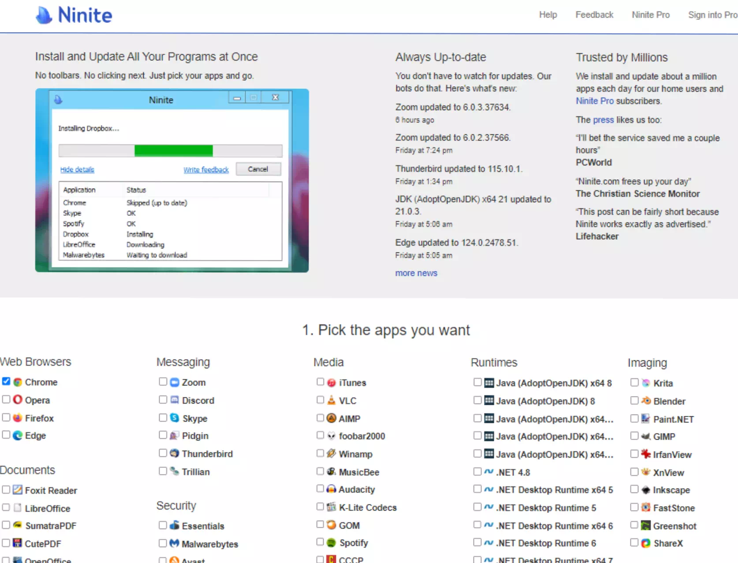Go to Ninite Pro in header
This screenshot has width=738, height=563.
pos(650,15)
